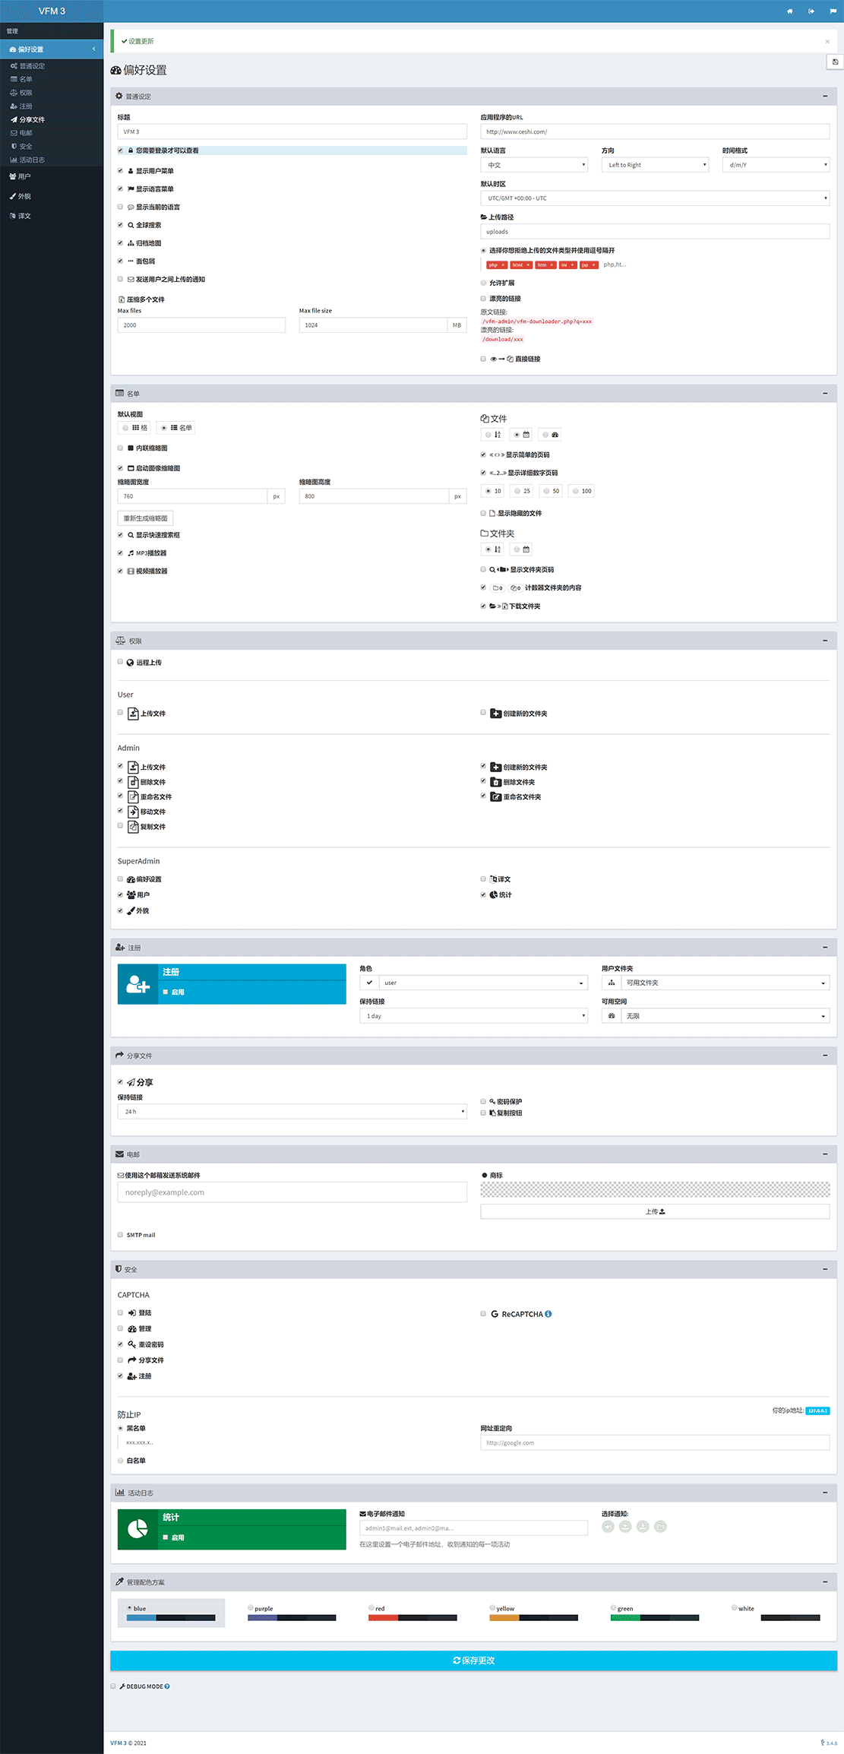The width and height of the screenshot is (844, 1754).
Task: Click the 重新生成缩略图 button
Action: 146,518
